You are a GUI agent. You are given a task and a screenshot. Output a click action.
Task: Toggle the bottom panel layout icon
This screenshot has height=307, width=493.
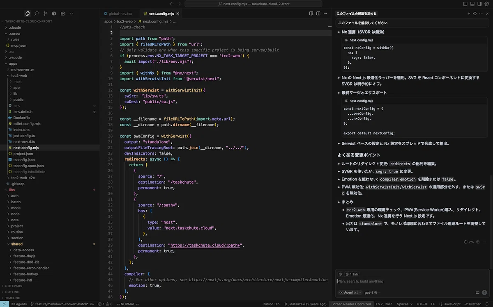[x=472, y=4]
